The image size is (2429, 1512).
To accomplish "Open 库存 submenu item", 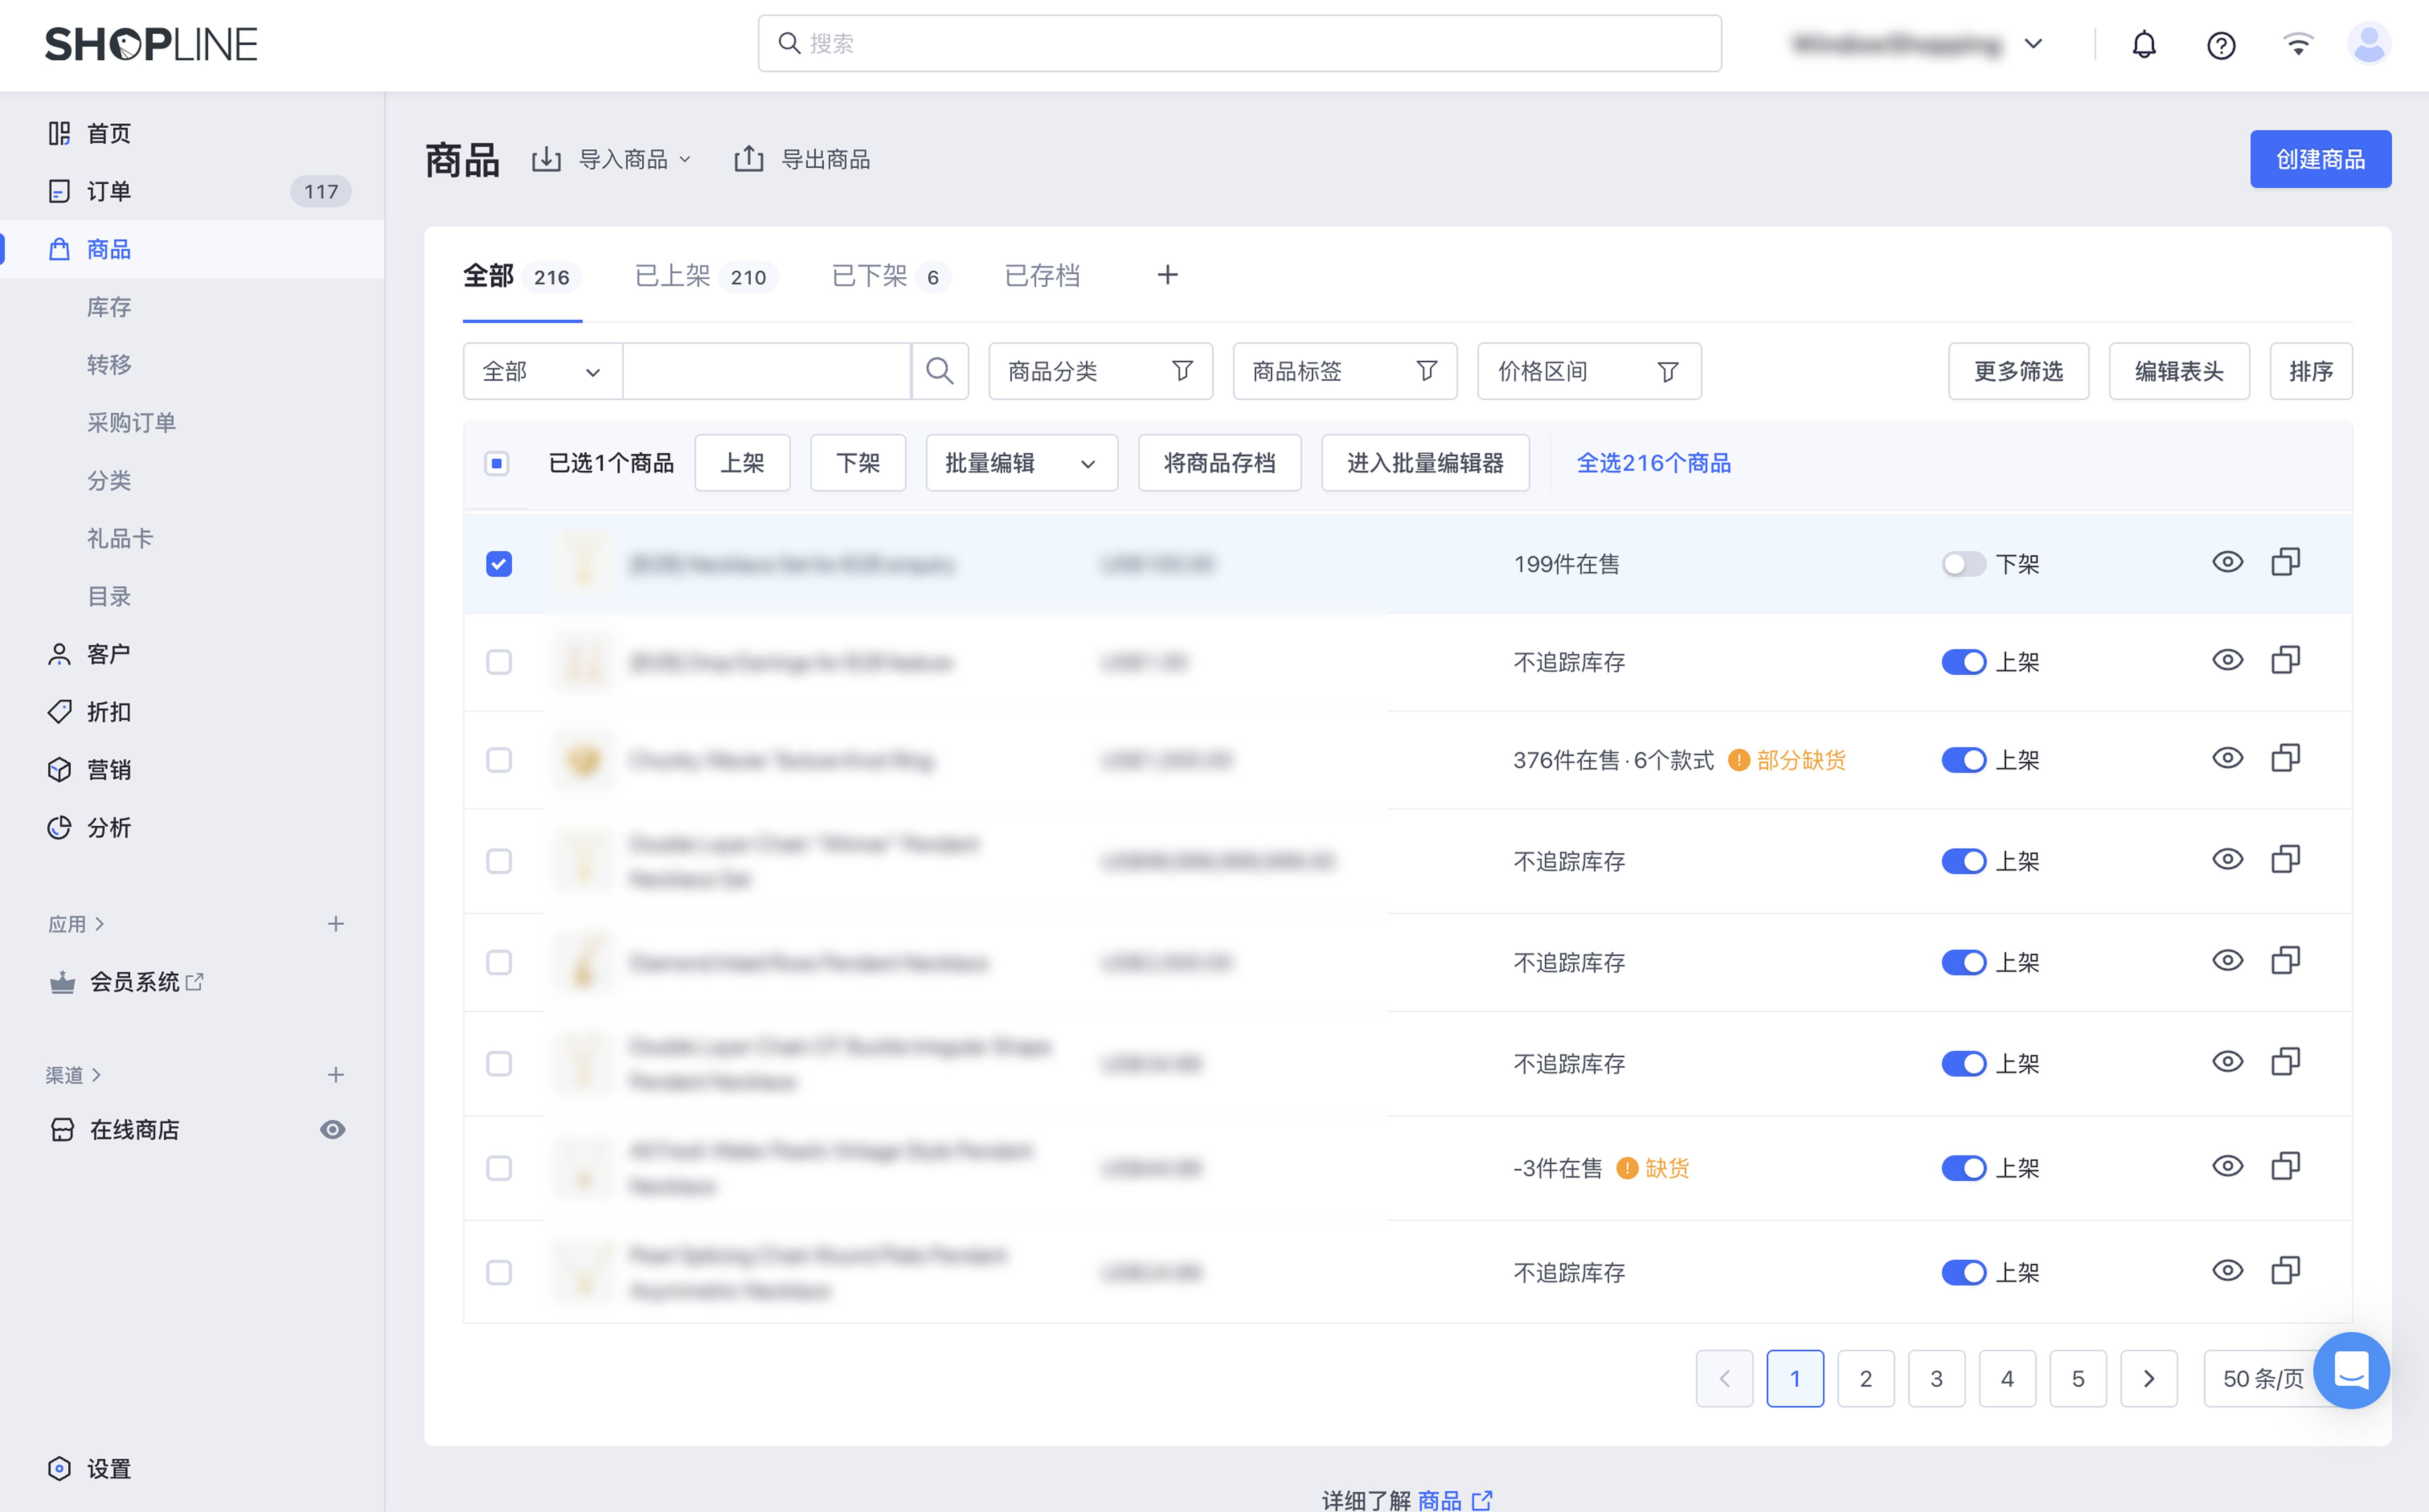I will 109,307.
